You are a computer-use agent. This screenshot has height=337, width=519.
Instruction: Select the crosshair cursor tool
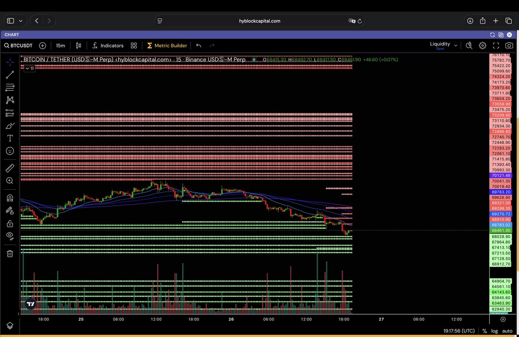click(x=10, y=62)
